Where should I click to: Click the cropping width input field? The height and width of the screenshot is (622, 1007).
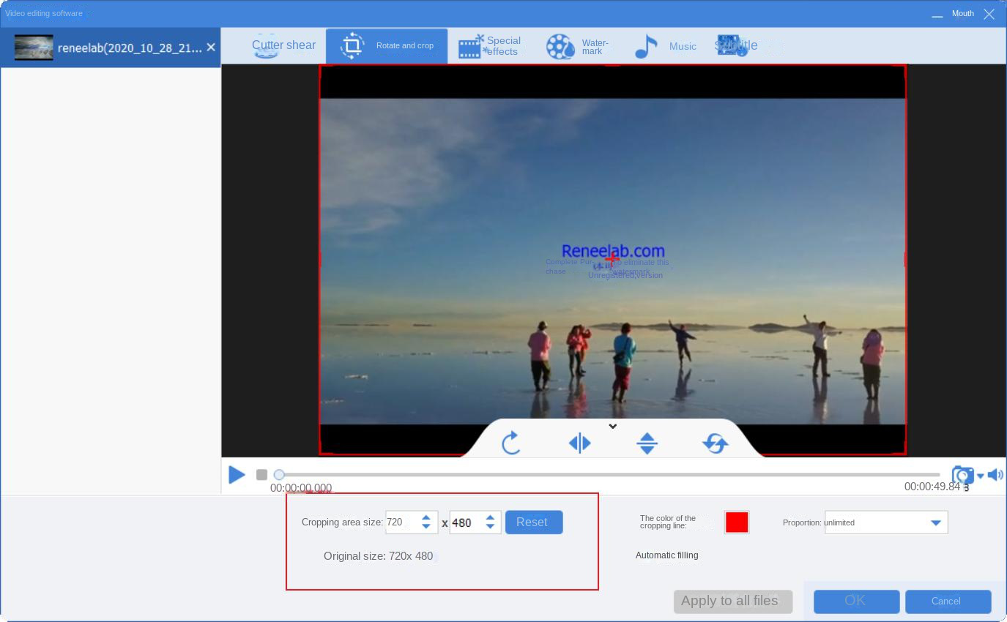tap(401, 522)
